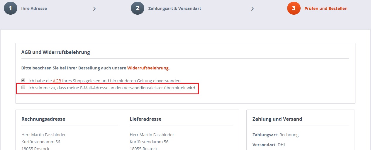Viewport: 371px width, 150px height.
Task: Click 'Zahlung und Versand' heading
Action: coord(277,119)
